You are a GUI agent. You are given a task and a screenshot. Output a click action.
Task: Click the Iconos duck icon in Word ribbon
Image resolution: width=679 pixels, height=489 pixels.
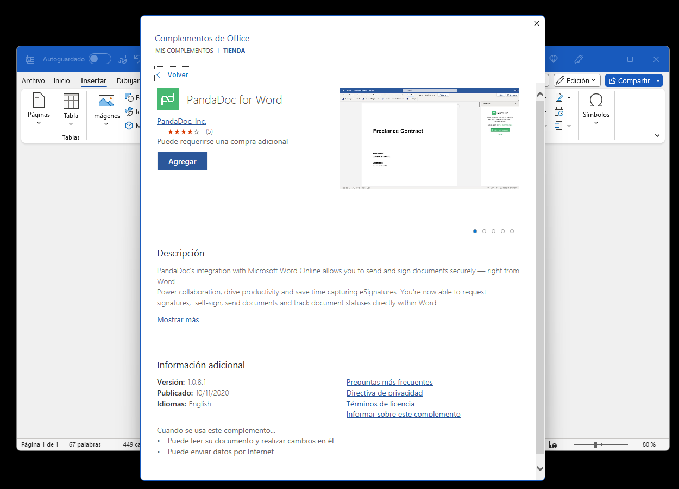(129, 111)
